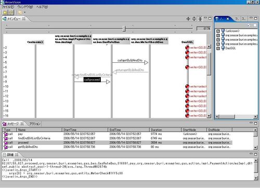
Task: Click red sphere icon at row -2
Action: (187, 48)
